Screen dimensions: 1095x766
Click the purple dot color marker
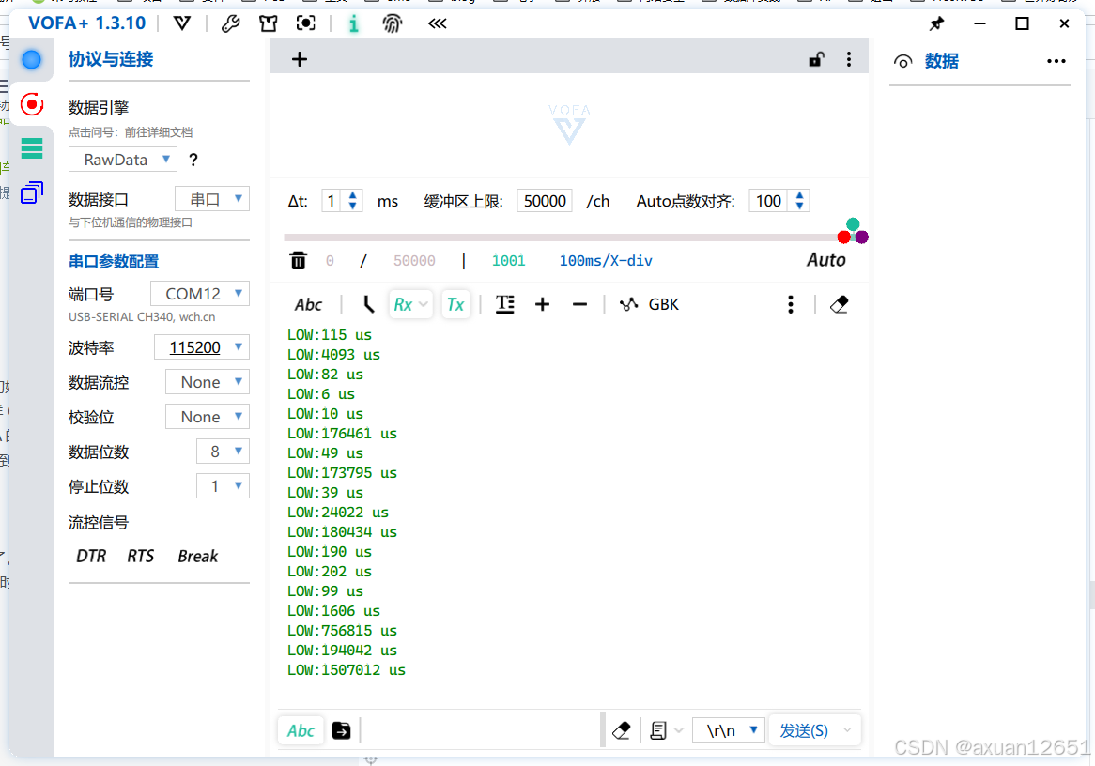862,237
